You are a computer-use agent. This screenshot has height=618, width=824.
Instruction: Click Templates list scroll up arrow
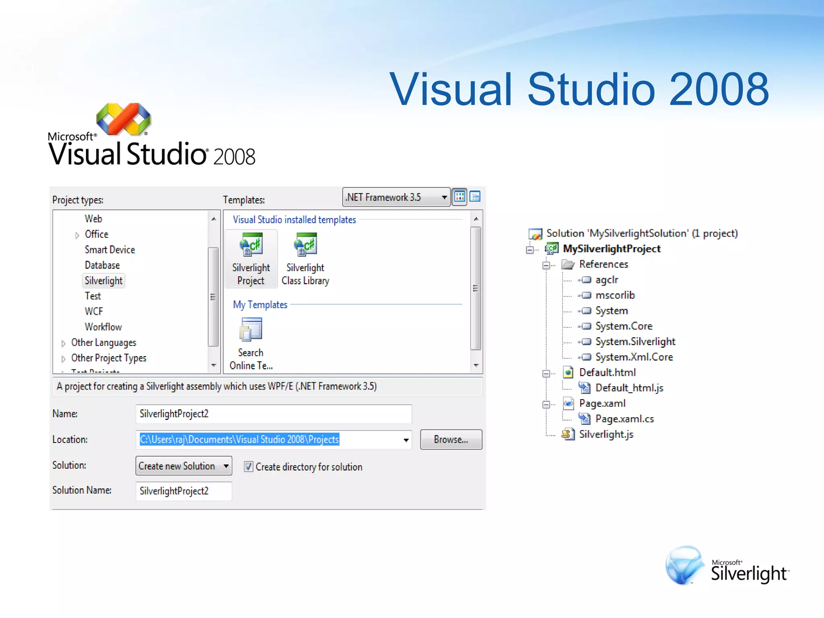(x=476, y=218)
